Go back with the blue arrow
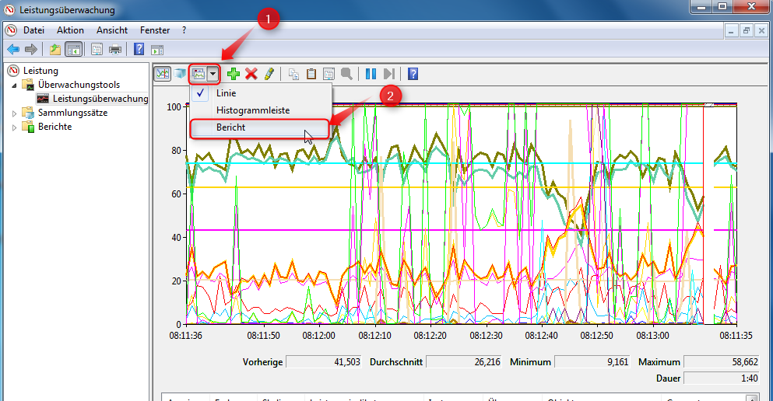This screenshot has height=401, width=773. pyautogui.click(x=13, y=49)
